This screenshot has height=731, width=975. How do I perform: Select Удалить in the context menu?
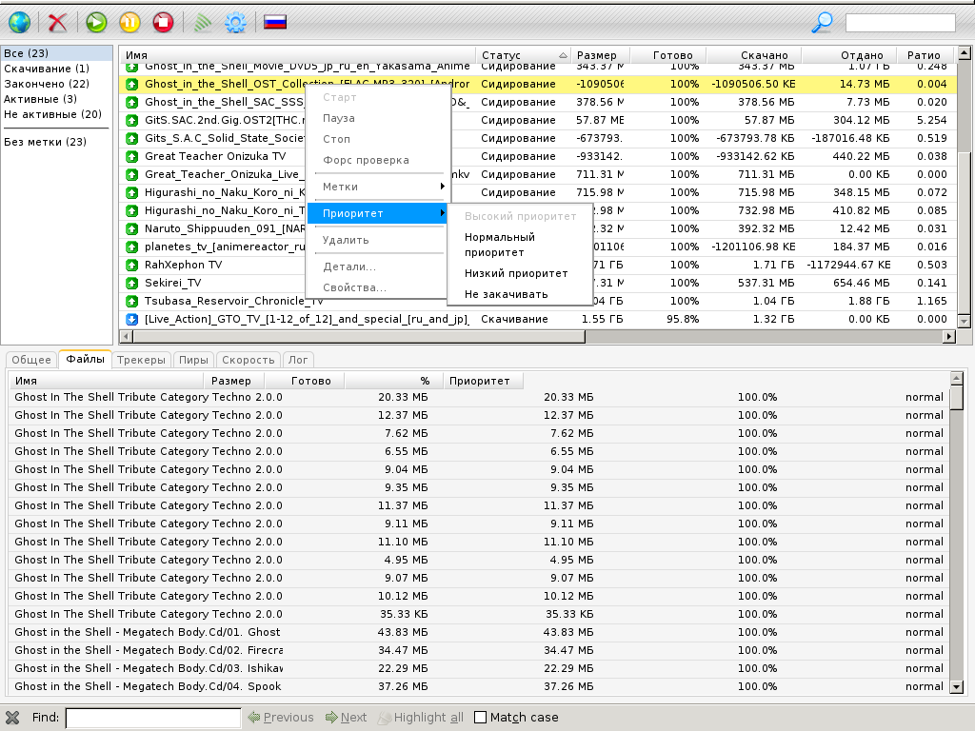tap(346, 240)
